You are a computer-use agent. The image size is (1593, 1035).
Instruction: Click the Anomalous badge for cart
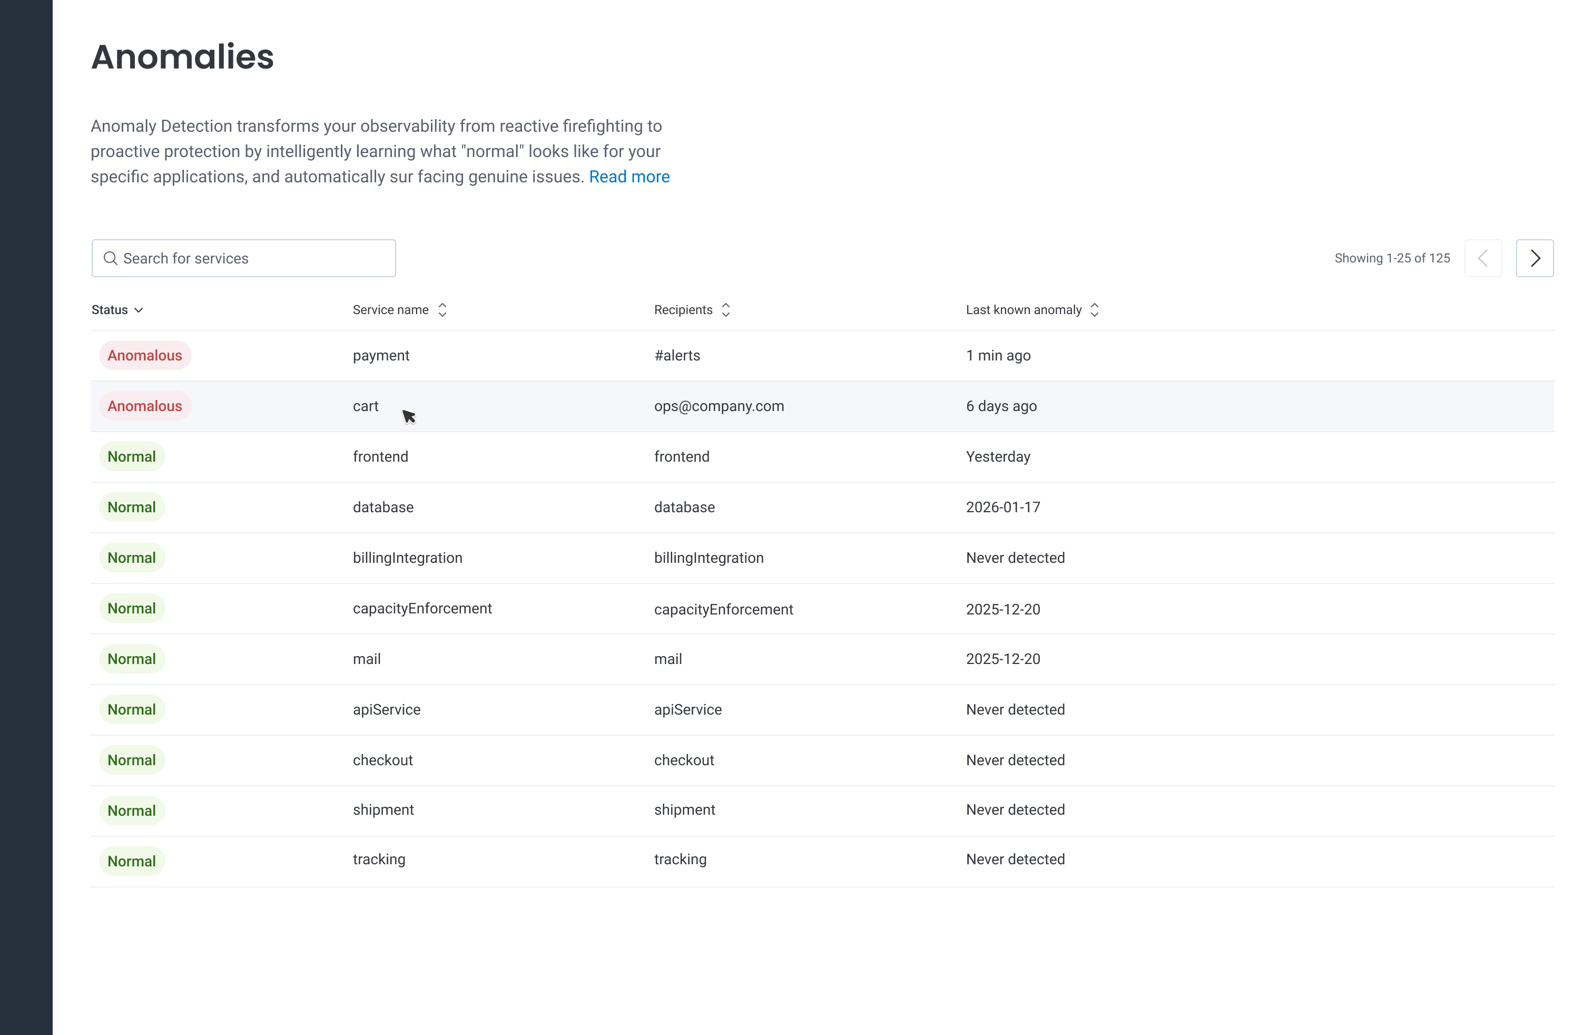pos(144,406)
